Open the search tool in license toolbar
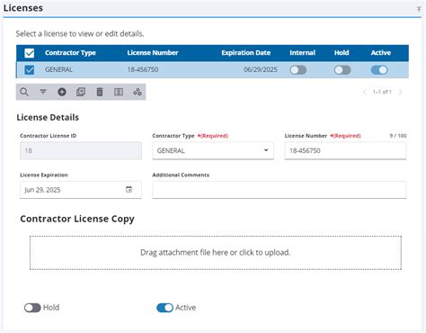This screenshot has height=333, width=426. coord(24,92)
